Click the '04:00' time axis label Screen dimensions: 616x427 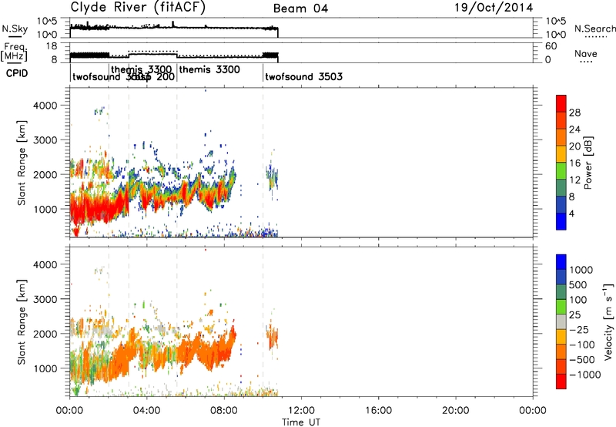tap(146, 411)
